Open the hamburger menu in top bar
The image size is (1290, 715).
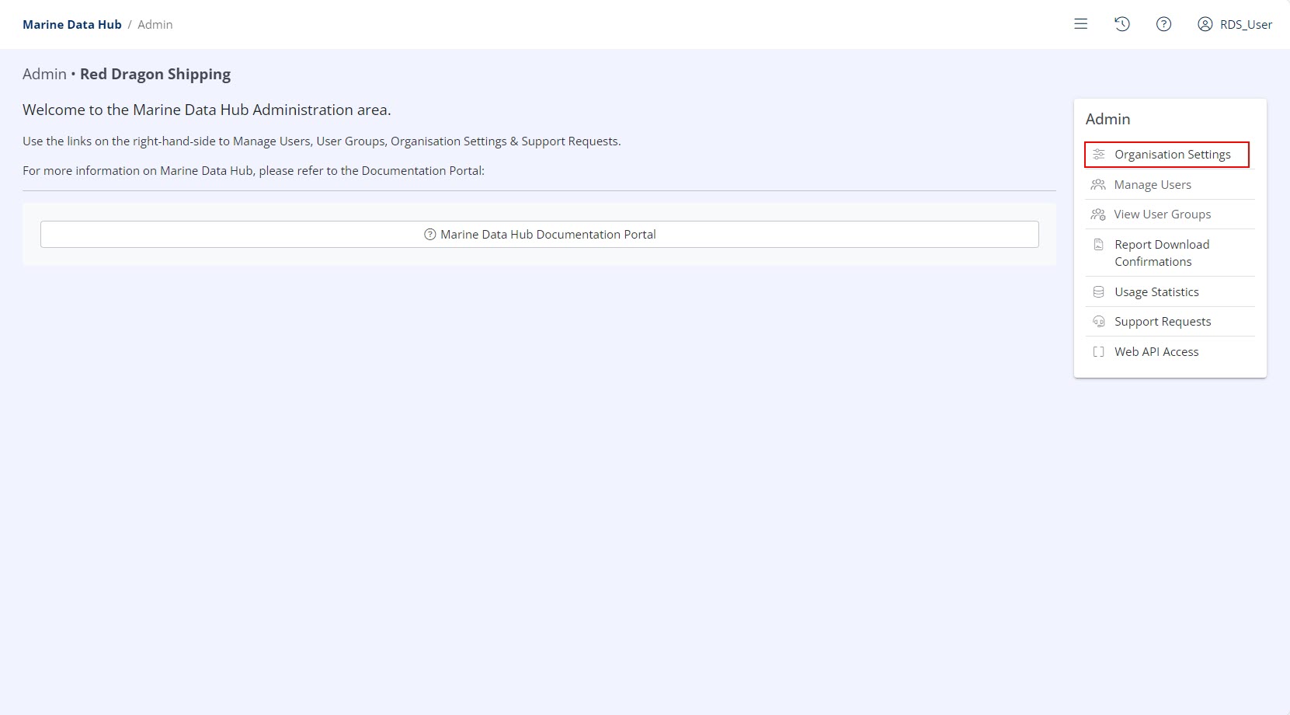[1080, 24]
